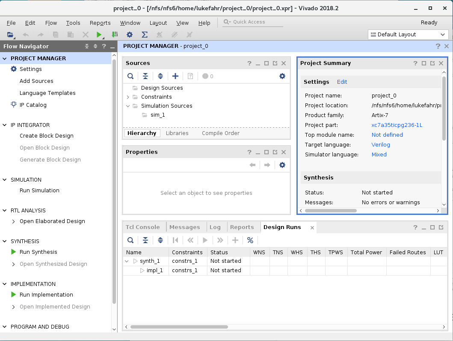The height and width of the screenshot is (341, 453).
Task: Switch to the Tcl Console tab
Action: point(143,227)
